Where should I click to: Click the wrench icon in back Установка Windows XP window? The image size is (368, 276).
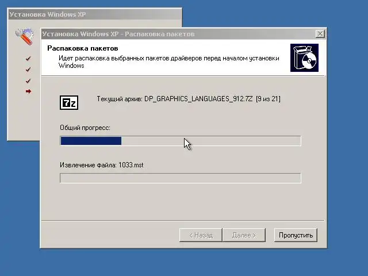(x=24, y=36)
